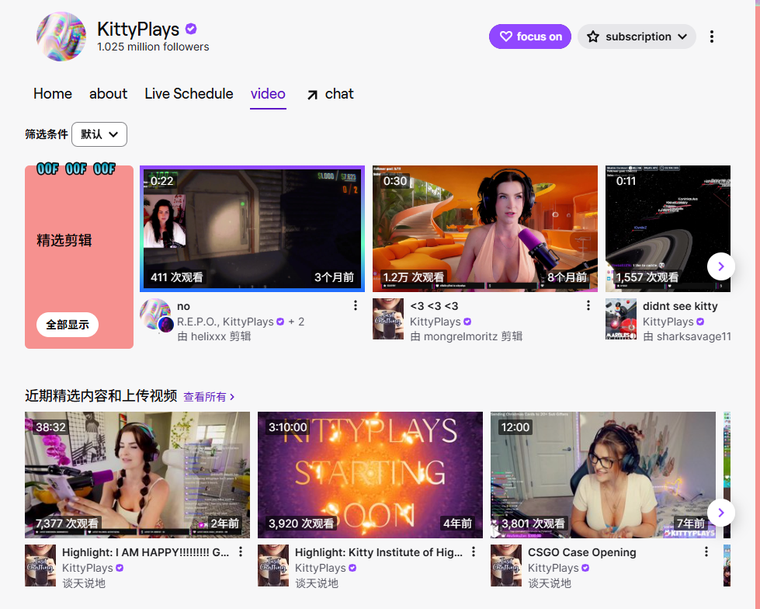Open "Highlight: Kitty Institute of Hig..." title
The image size is (760, 609).
379,552
